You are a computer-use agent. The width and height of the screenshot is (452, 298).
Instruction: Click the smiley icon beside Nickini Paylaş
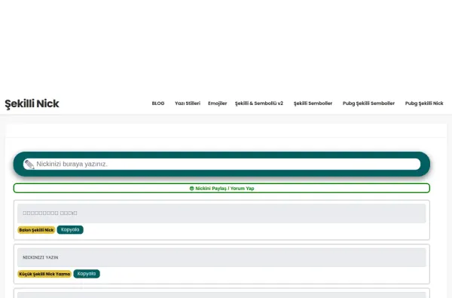[x=191, y=189]
